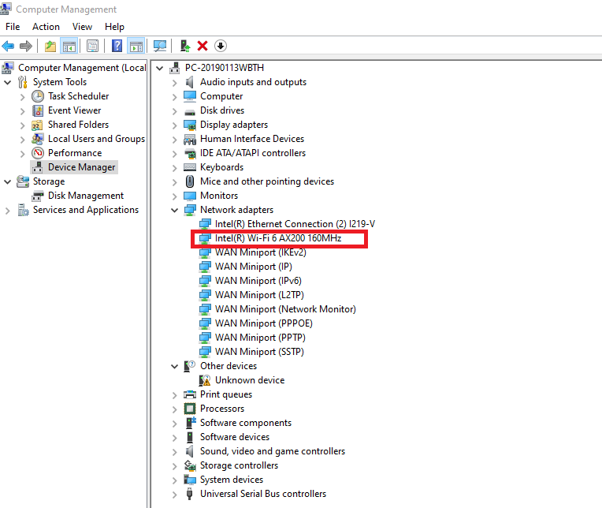Select the Software components category
The height and width of the screenshot is (508, 602).
[246, 423]
